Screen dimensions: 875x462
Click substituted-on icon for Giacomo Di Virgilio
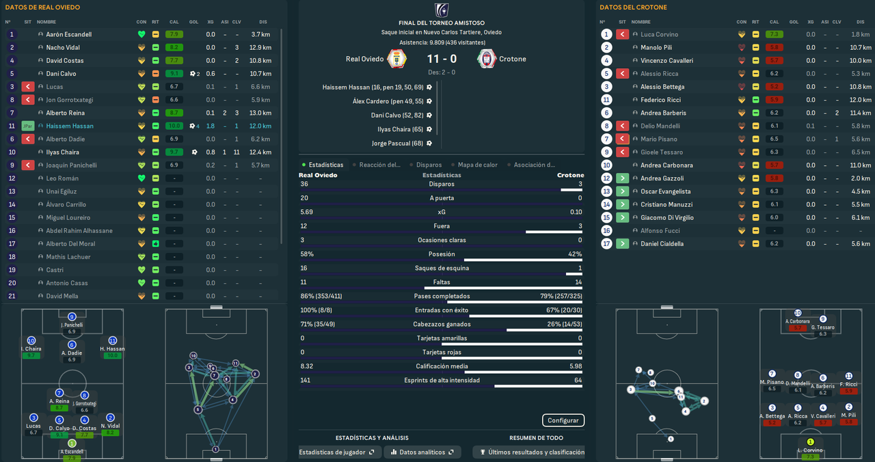(x=623, y=217)
